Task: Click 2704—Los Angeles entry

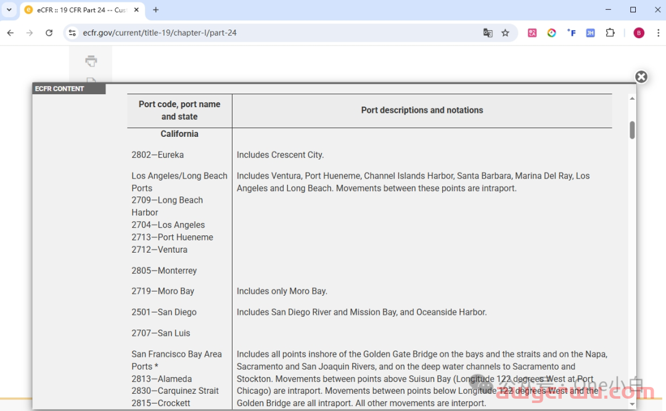Action: 168,225
